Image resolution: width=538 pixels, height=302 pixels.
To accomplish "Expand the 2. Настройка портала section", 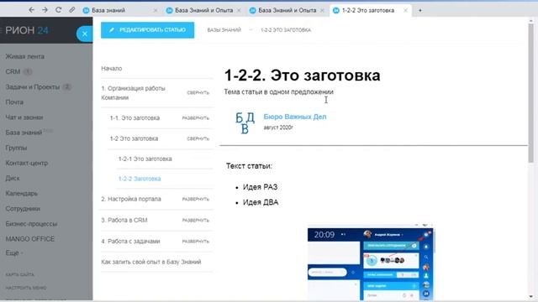I will tap(196, 199).
